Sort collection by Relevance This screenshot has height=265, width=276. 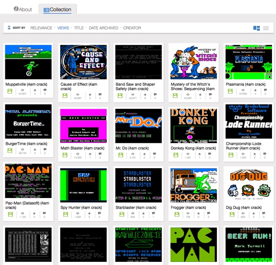[41, 28]
